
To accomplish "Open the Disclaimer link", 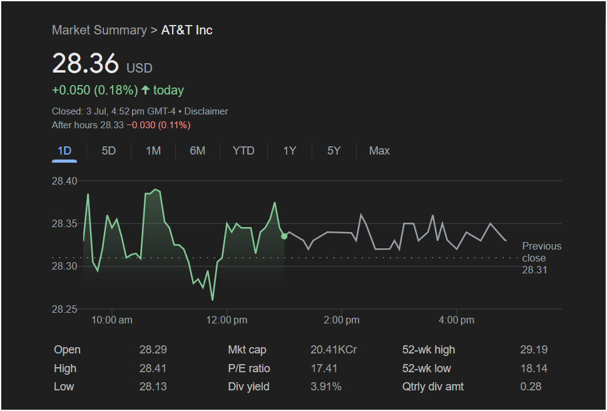I will coord(206,111).
